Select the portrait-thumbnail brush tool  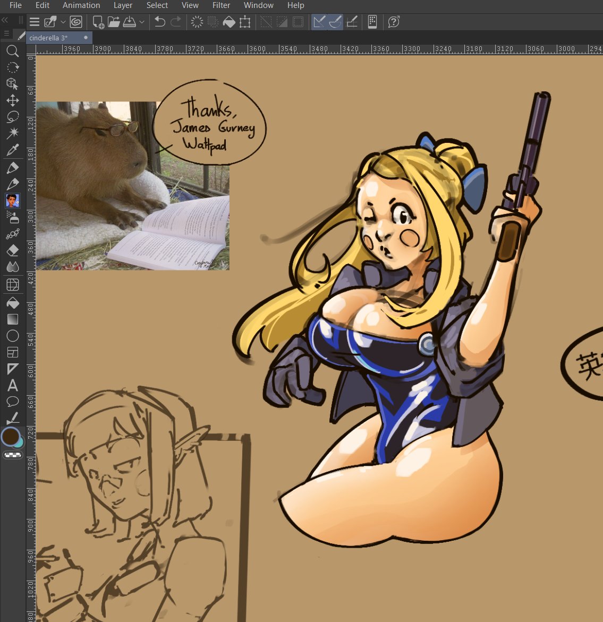(x=13, y=201)
